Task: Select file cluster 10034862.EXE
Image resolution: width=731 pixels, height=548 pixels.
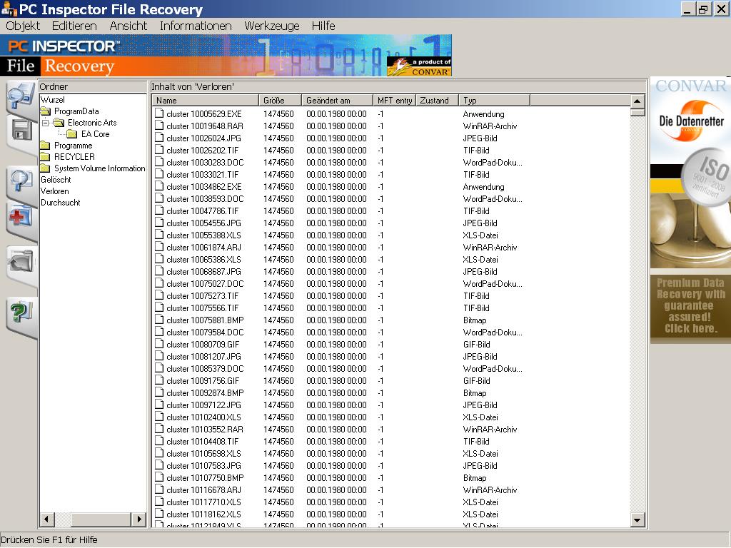Action: (203, 186)
